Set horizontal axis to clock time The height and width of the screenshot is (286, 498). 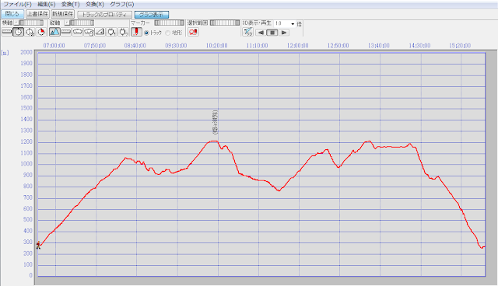[19, 32]
